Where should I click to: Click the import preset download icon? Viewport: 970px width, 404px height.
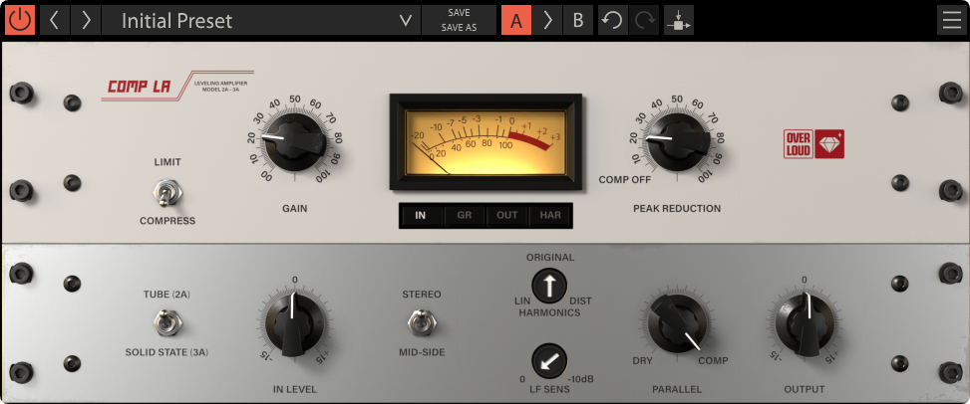coord(678,20)
